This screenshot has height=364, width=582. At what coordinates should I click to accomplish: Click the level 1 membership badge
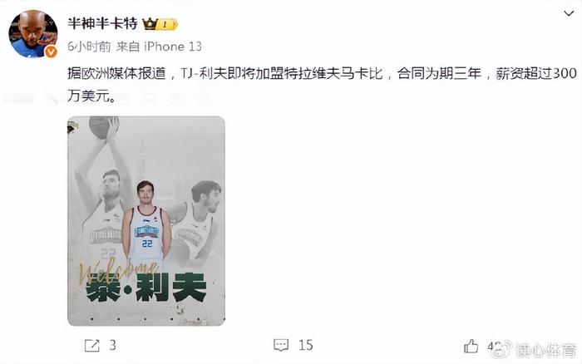(167, 24)
